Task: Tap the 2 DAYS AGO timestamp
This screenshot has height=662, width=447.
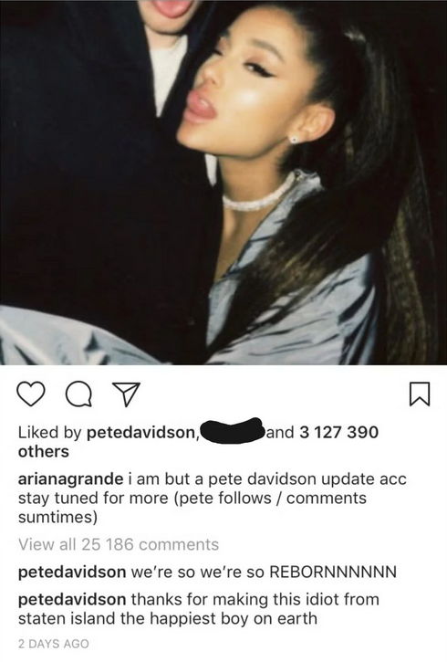Action: pyautogui.click(x=54, y=644)
